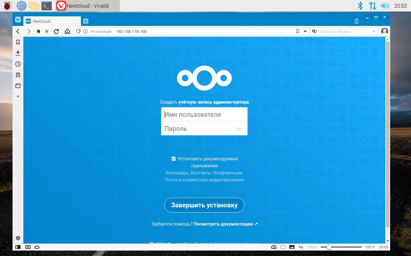Open the tracker blocker shield icon
411x256 pixels.
(x=78, y=31)
